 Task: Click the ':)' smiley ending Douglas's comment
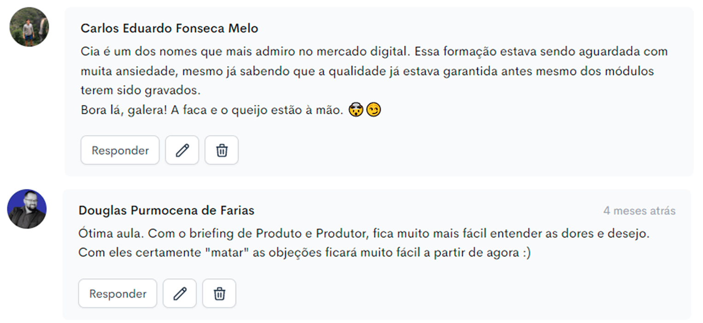click(x=527, y=253)
